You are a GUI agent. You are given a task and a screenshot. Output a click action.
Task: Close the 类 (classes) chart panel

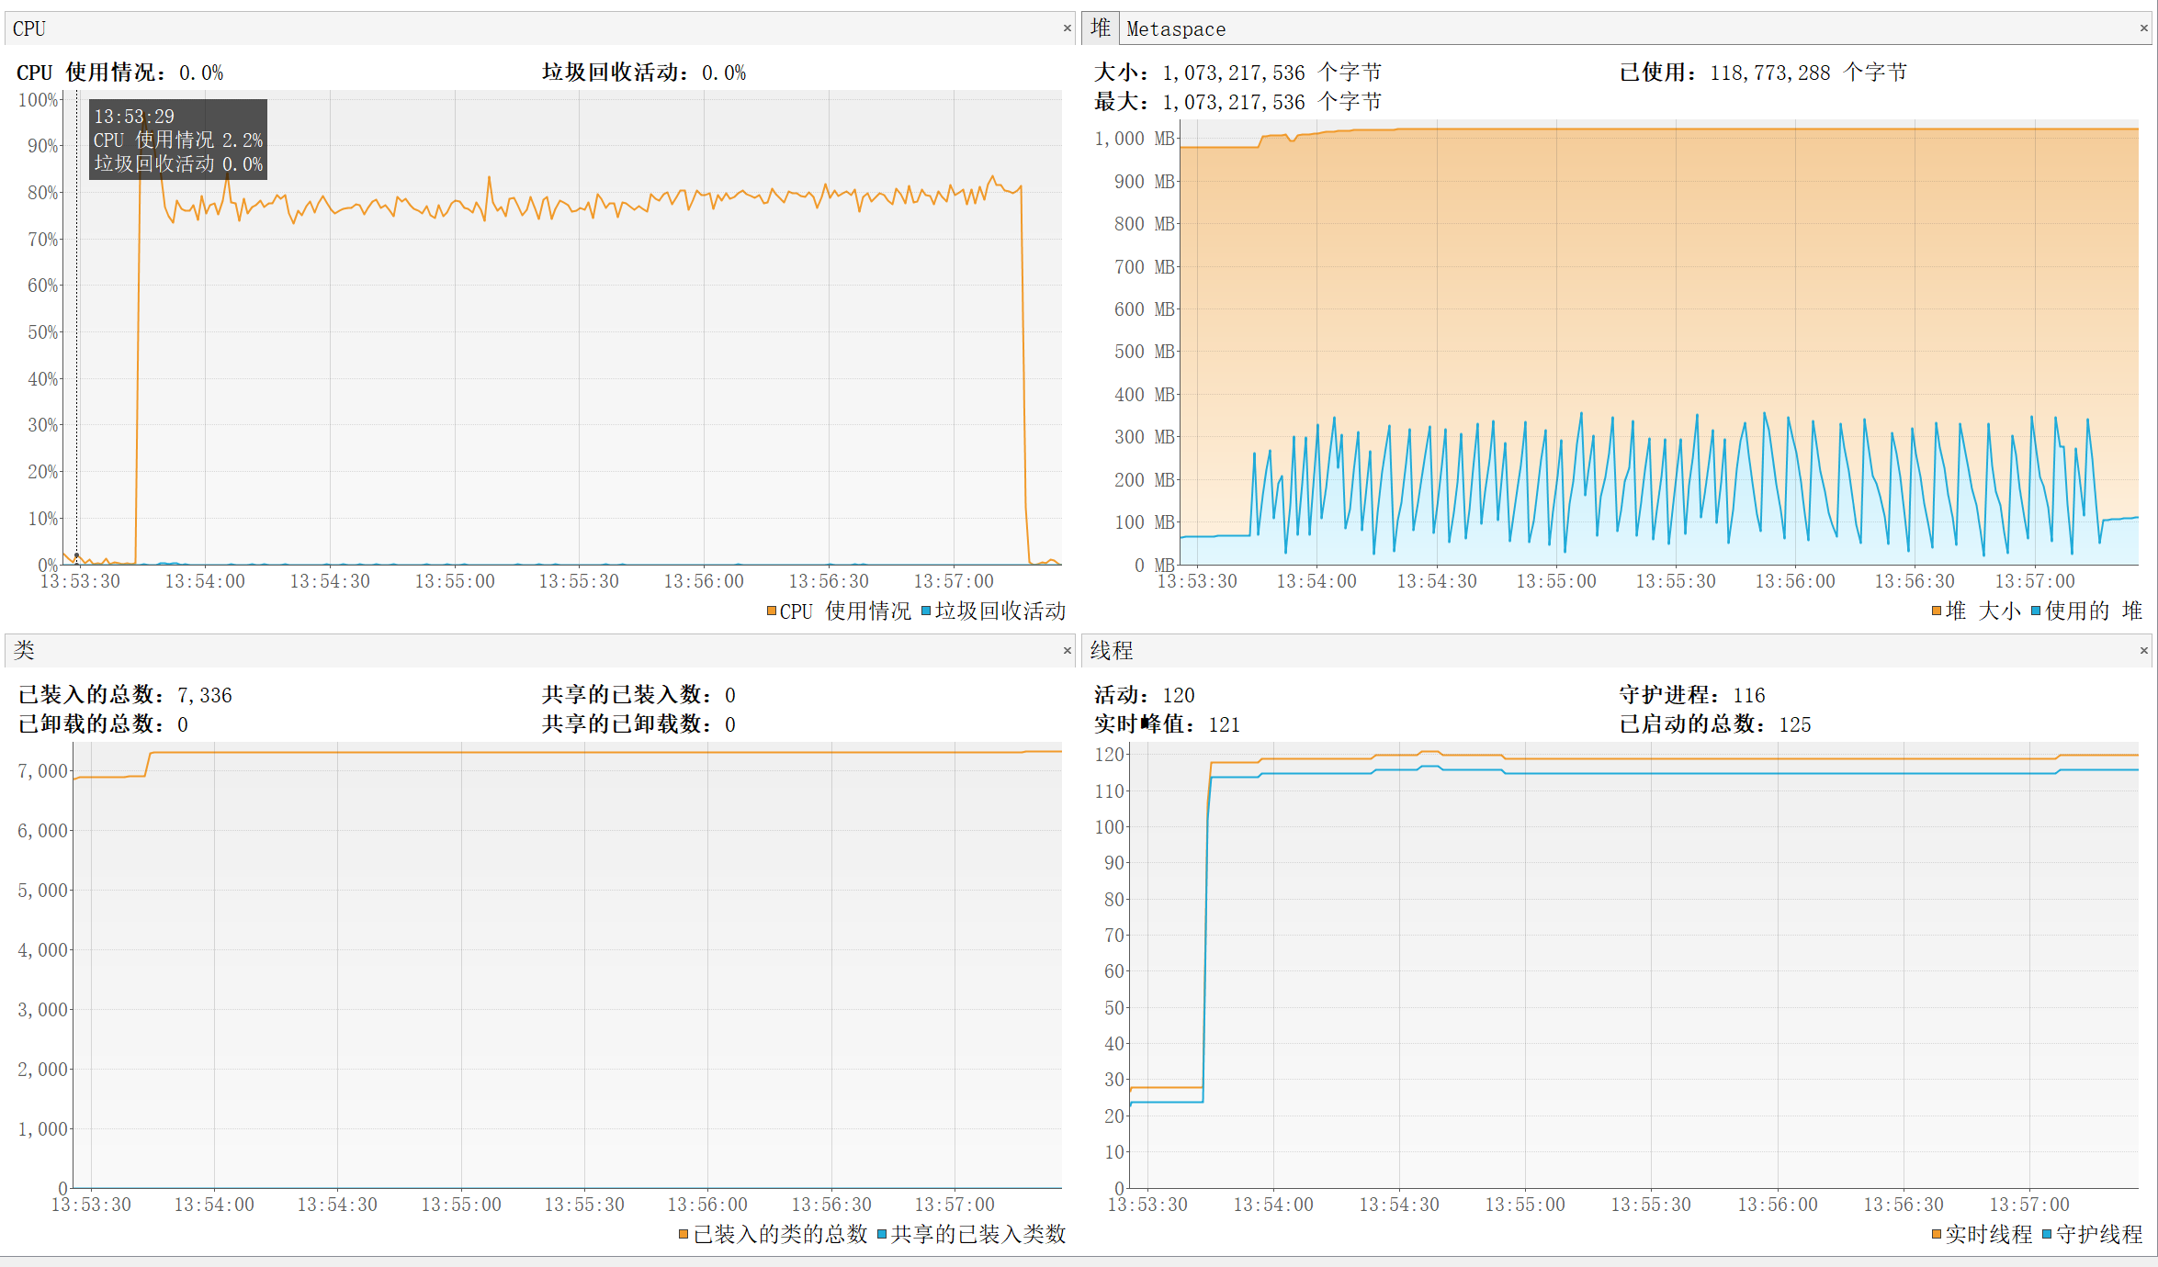pos(1067,650)
